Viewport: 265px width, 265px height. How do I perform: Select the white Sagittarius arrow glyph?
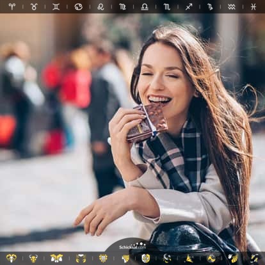click(x=189, y=6)
